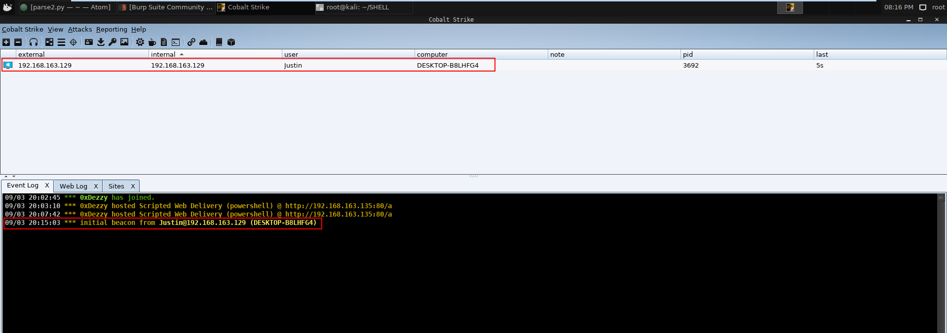Switch to Burp Suite Community in the taskbar

click(166, 7)
